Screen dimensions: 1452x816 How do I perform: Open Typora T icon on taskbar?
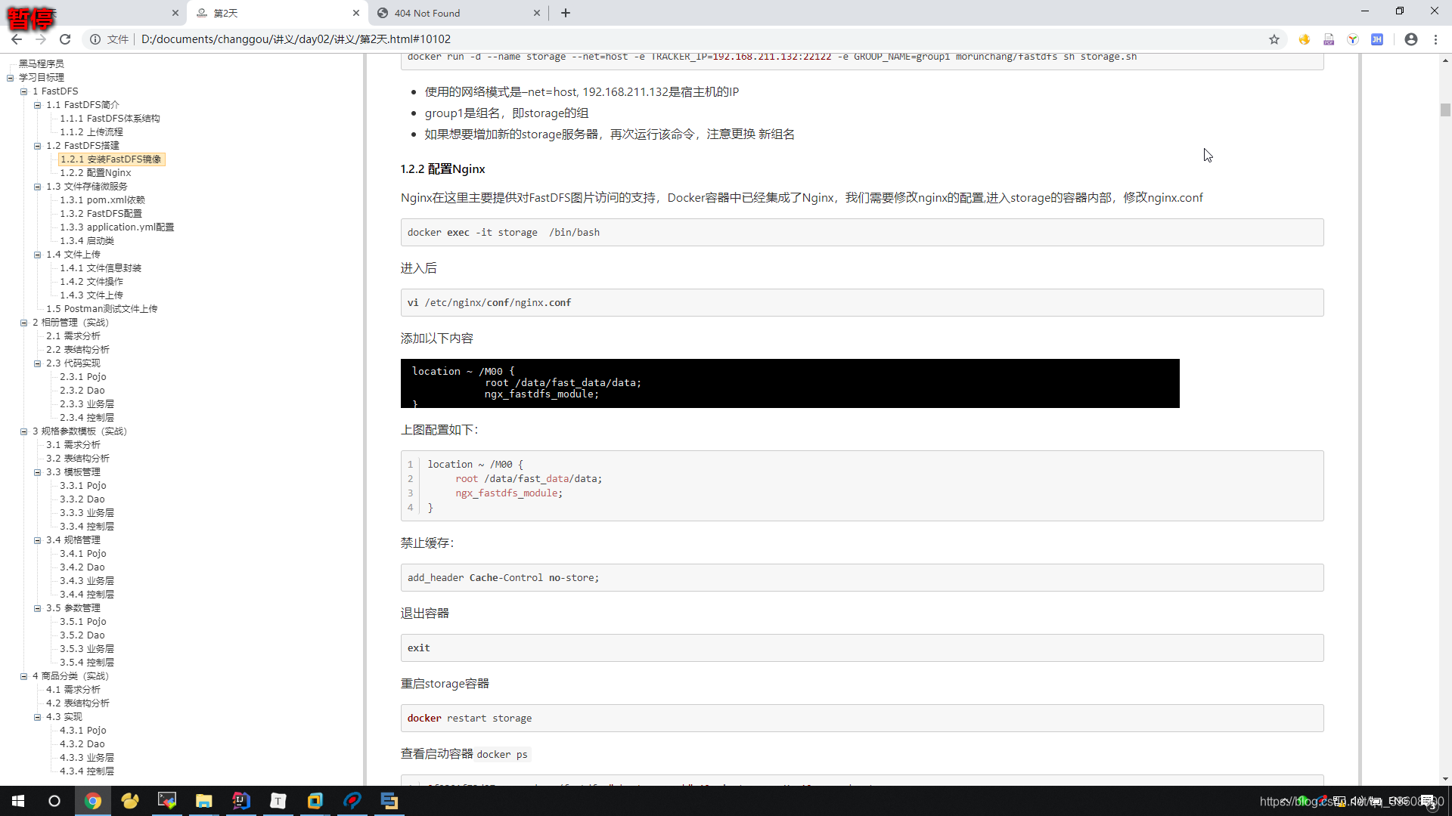pos(278,801)
